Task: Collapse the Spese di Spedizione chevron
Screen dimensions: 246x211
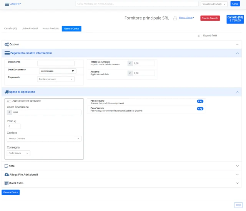Action: [238, 92]
